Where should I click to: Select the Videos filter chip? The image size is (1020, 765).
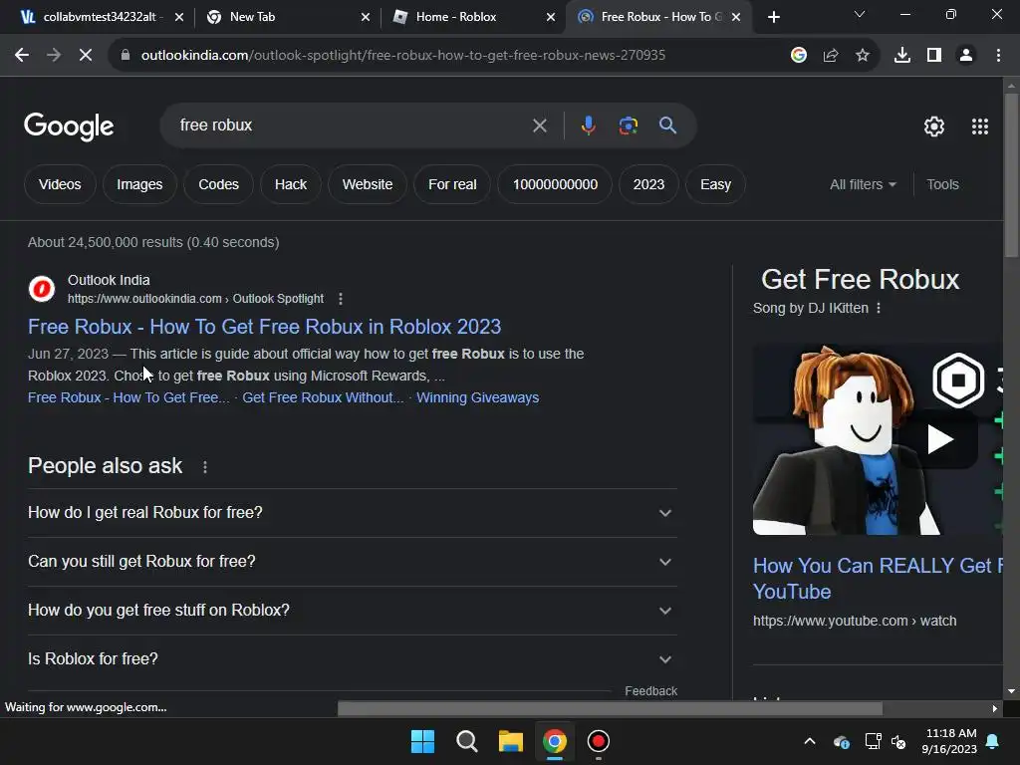click(60, 184)
